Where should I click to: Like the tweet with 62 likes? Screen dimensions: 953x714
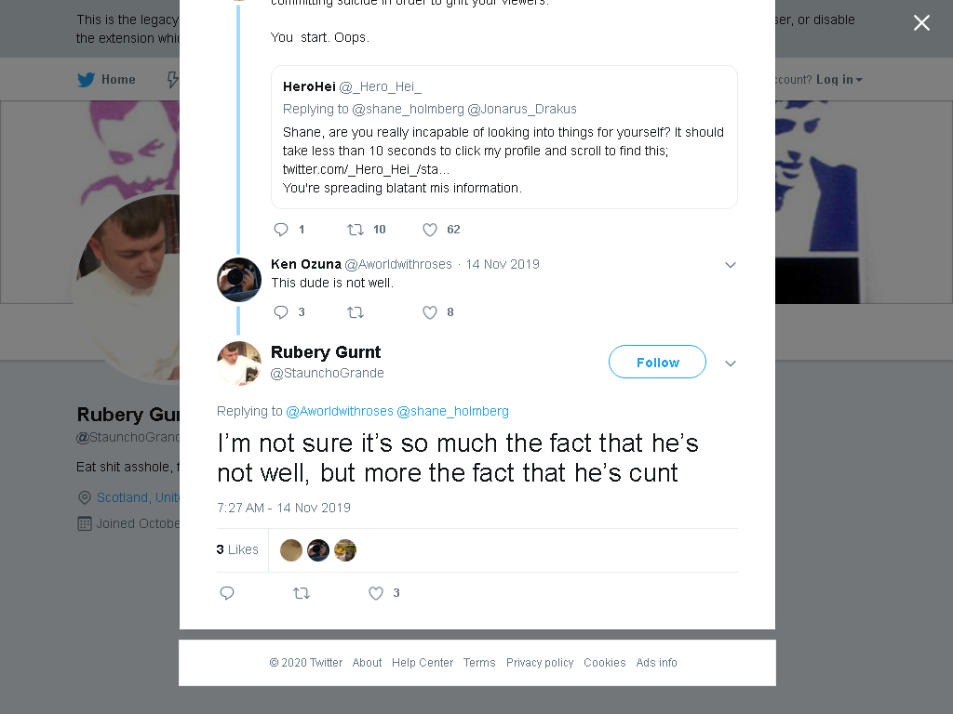pos(430,230)
